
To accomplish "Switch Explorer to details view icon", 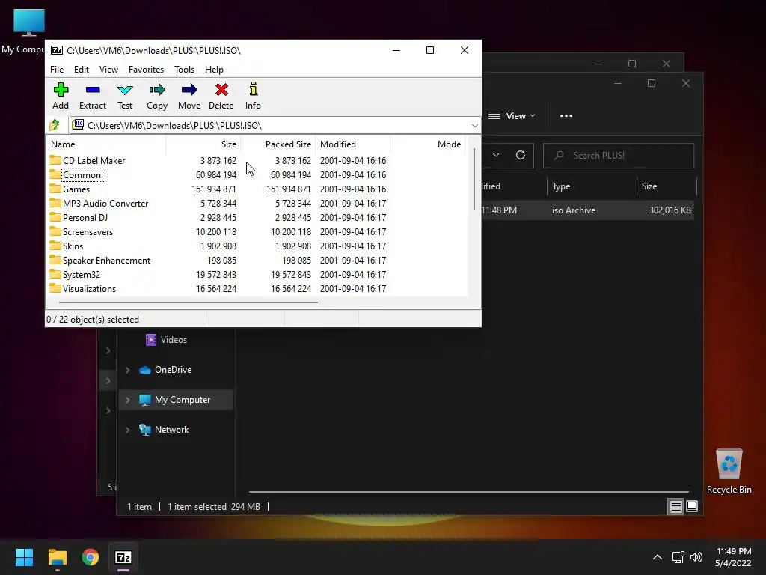I will click(x=675, y=507).
